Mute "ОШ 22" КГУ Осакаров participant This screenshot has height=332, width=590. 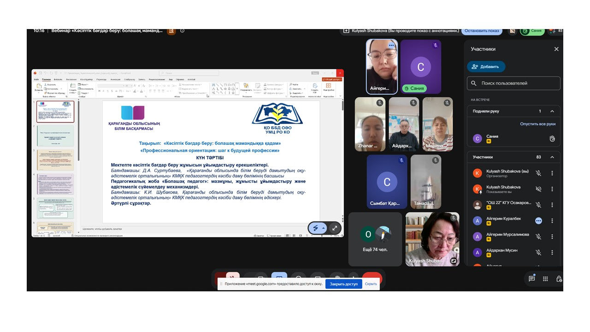[538, 205]
